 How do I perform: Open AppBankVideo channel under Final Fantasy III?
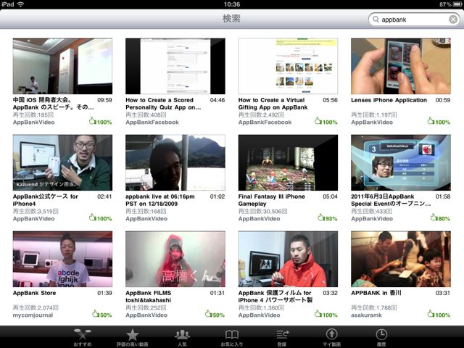[260, 219]
